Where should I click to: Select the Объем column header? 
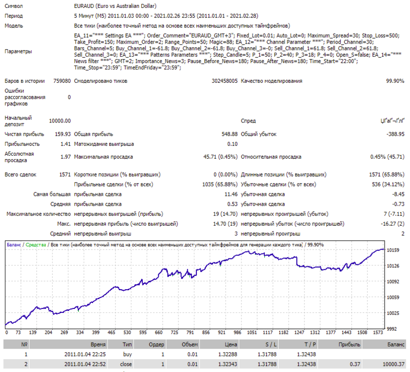point(183,344)
